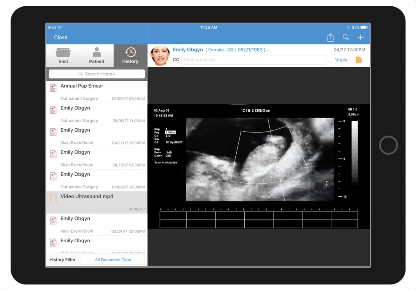Viewport: 416px width, 291px height.
Task: Click into the Chief complaint field
Action: tap(253, 60)
